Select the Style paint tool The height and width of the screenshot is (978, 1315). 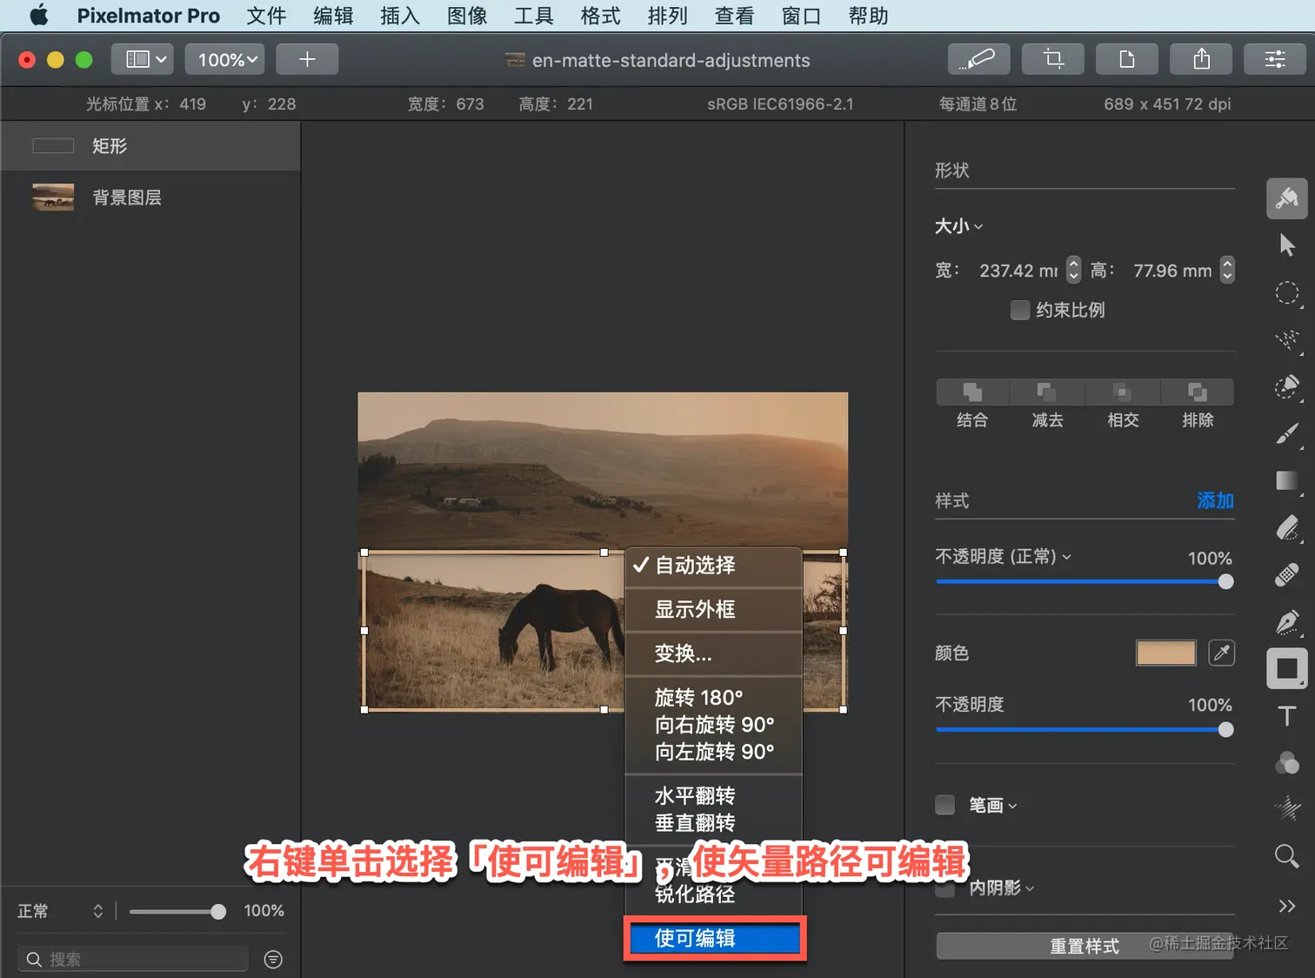click(1286, 198)
